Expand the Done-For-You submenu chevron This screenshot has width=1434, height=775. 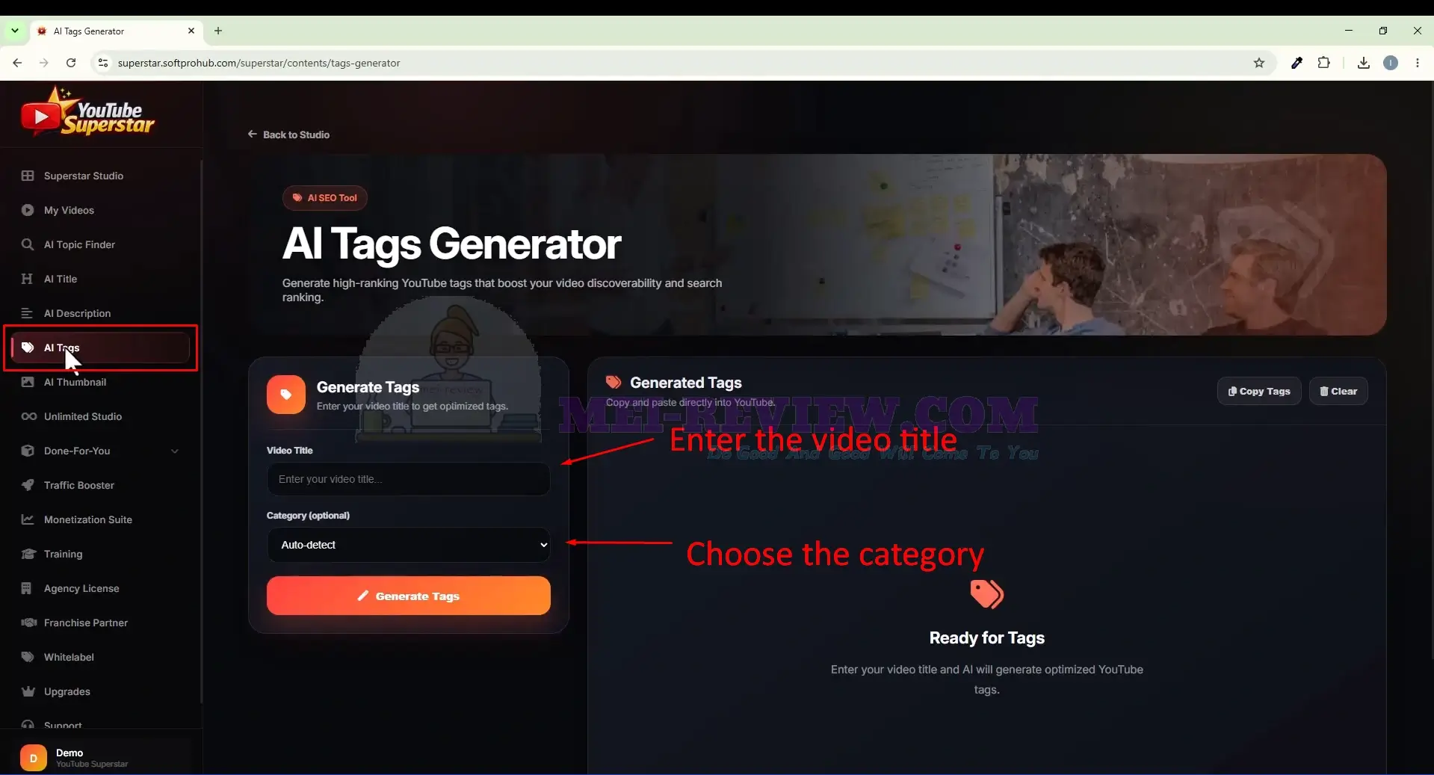(175, 451)
